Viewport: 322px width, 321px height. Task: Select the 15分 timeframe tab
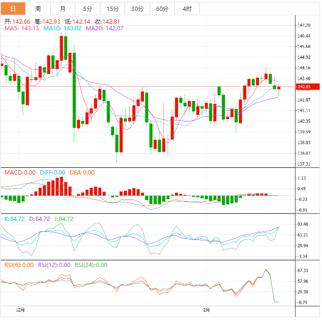113,9
